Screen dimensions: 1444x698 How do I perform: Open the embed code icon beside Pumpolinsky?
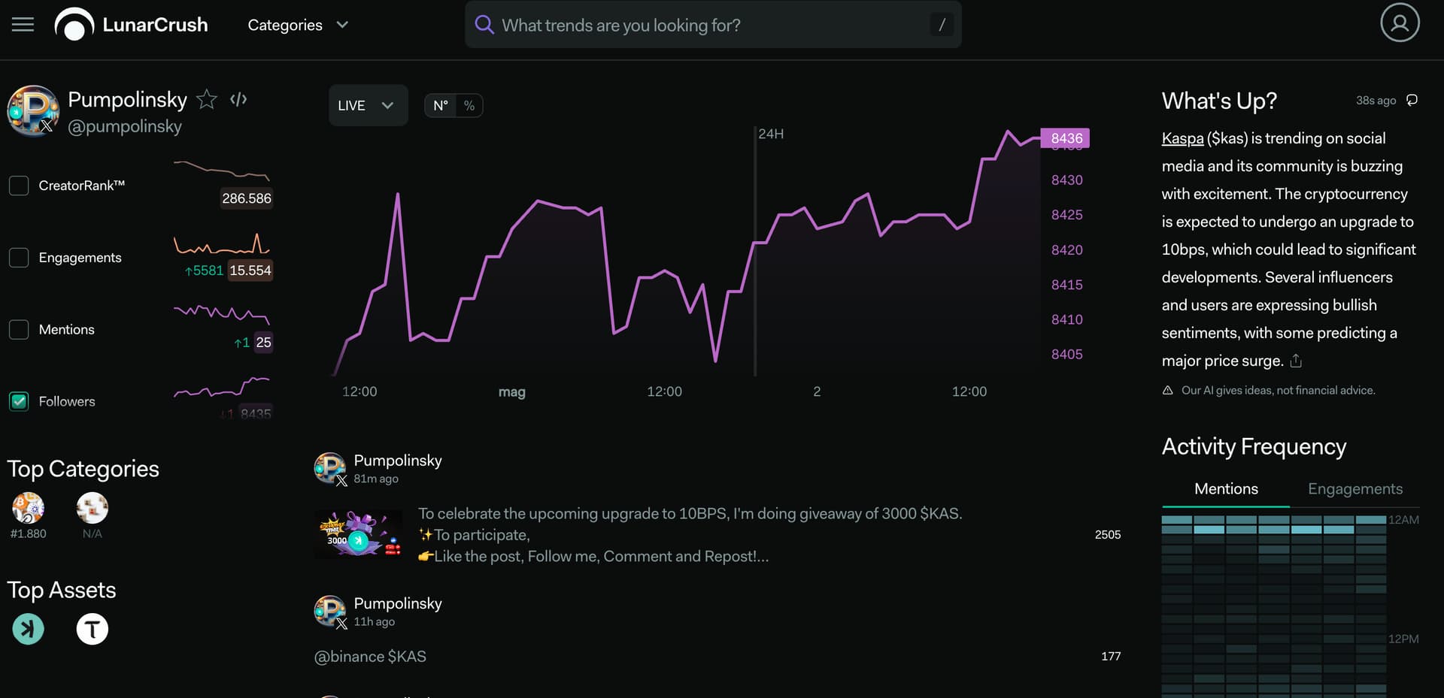click(x=238, y=99)
